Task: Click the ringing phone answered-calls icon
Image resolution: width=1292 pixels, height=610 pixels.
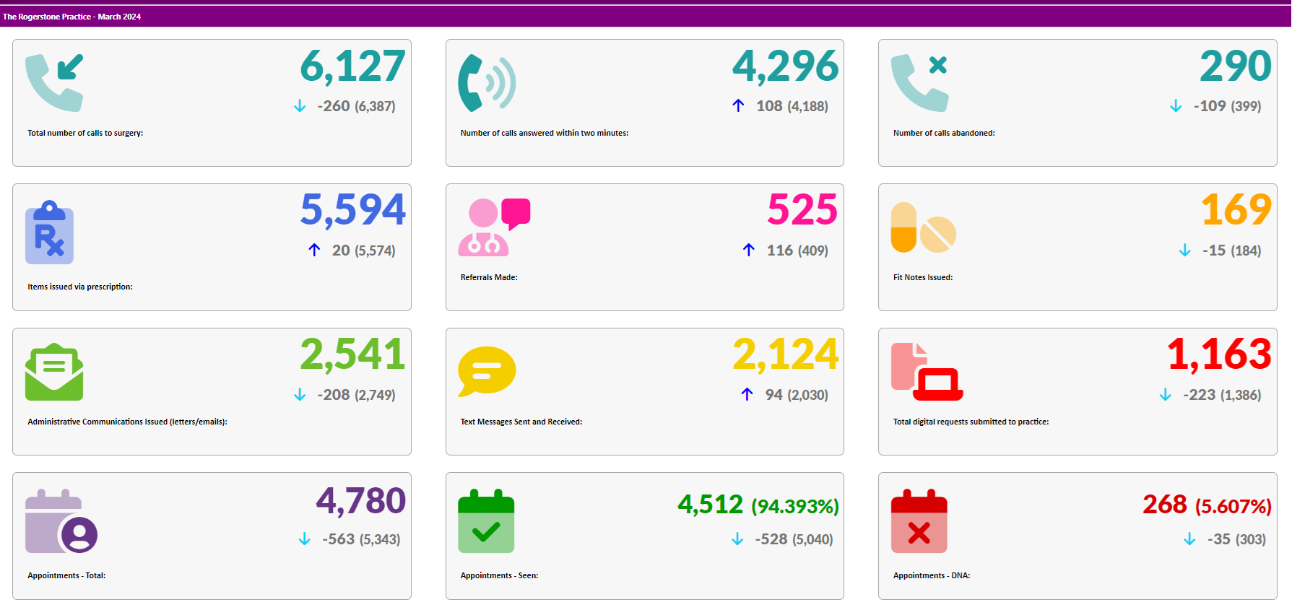Action: tap(487, 83)
